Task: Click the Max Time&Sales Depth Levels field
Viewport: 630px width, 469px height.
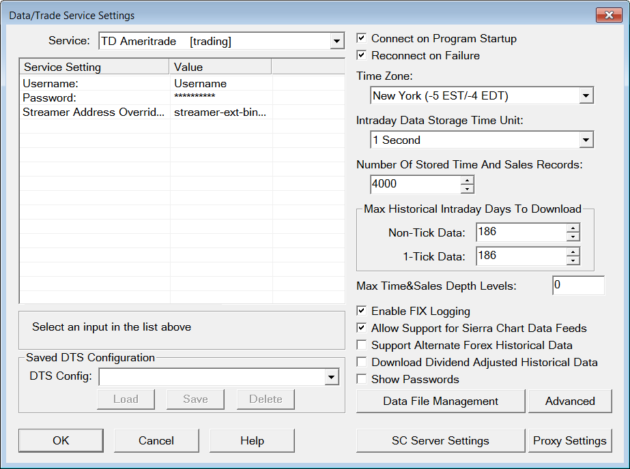Action: coord(578,285)
